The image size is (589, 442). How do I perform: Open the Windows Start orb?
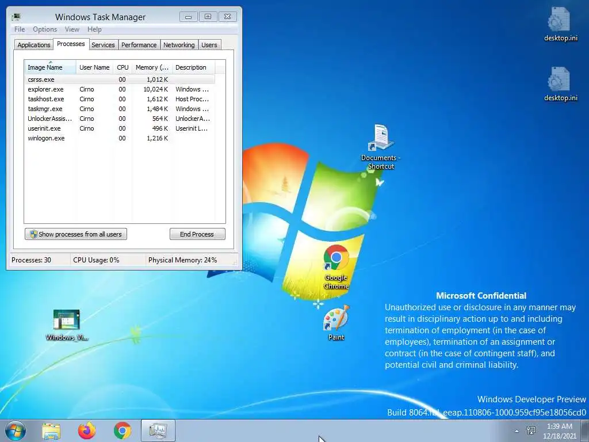15,430
